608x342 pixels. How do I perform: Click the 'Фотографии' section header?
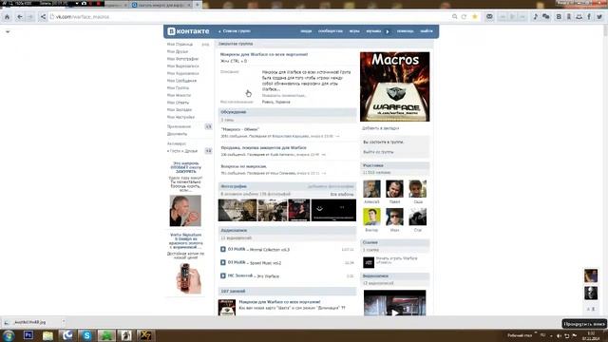(234, 186)
